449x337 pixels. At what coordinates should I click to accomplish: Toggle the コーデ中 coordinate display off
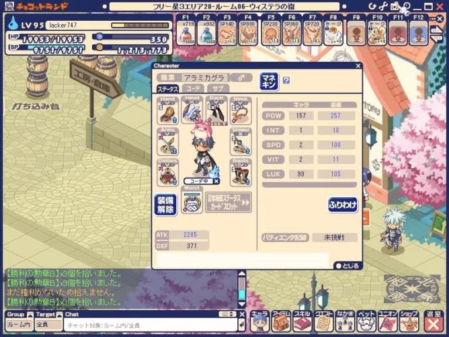pos(216,181)
